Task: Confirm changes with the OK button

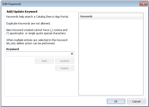Action: 116,101
